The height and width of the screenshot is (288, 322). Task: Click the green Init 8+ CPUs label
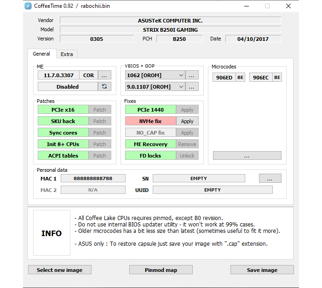(x=63, y=144)
